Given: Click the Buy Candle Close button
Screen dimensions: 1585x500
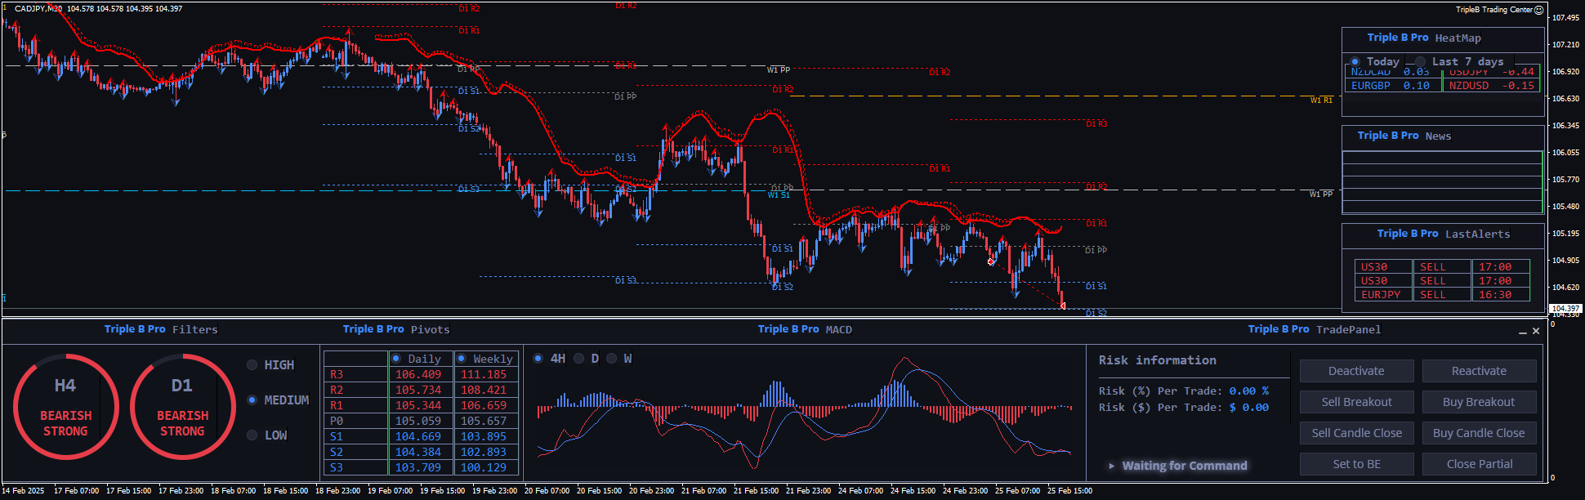Looking at the screenshot, I should 1479,433.
